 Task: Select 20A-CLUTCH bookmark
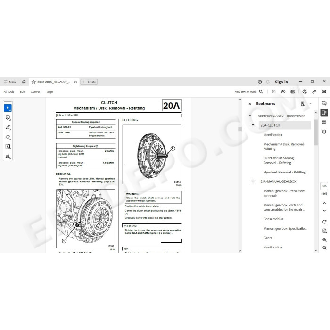click(x=285, y=125)
